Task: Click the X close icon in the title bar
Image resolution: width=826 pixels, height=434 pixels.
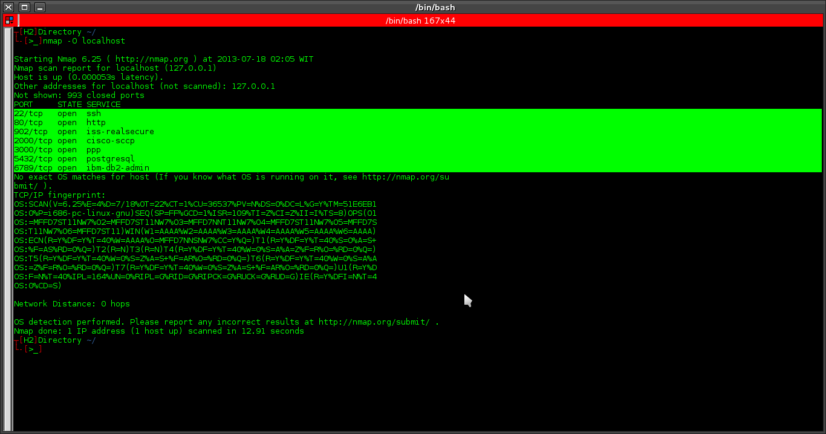Action: point(8,7)
